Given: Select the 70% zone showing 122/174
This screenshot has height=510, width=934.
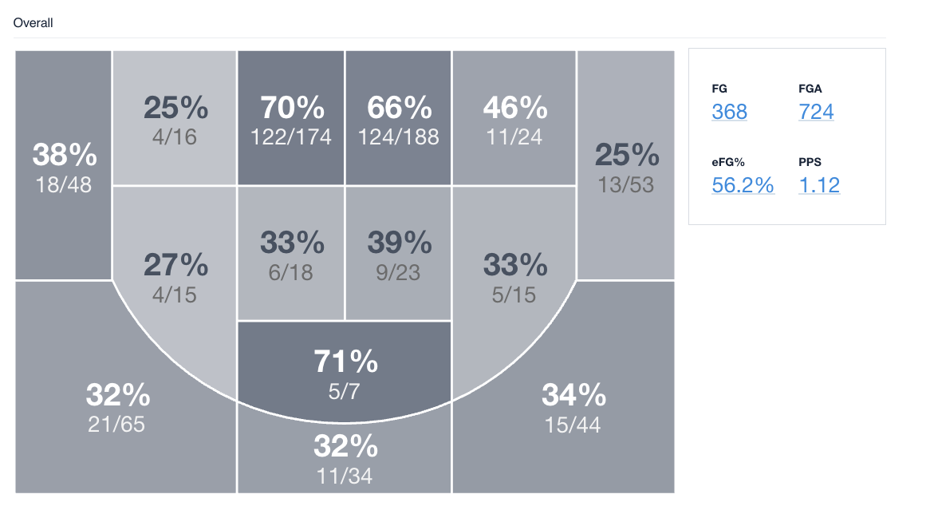Looking at the screenshot, I should 290,119.
